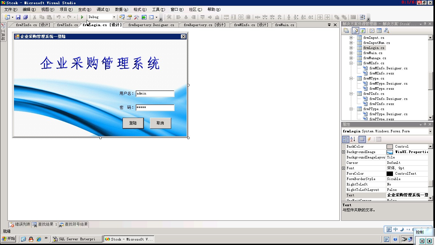Open the 调试 menu

pos(103,10)
